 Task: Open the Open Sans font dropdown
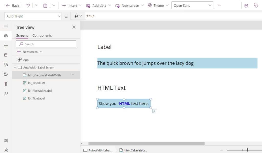(x=192, y=5)
